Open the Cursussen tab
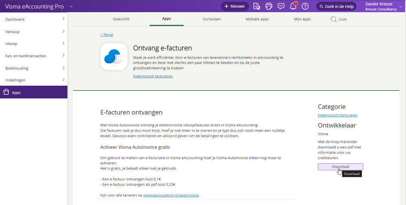Viewport: 406px width, 205px height. coord(212,19)
